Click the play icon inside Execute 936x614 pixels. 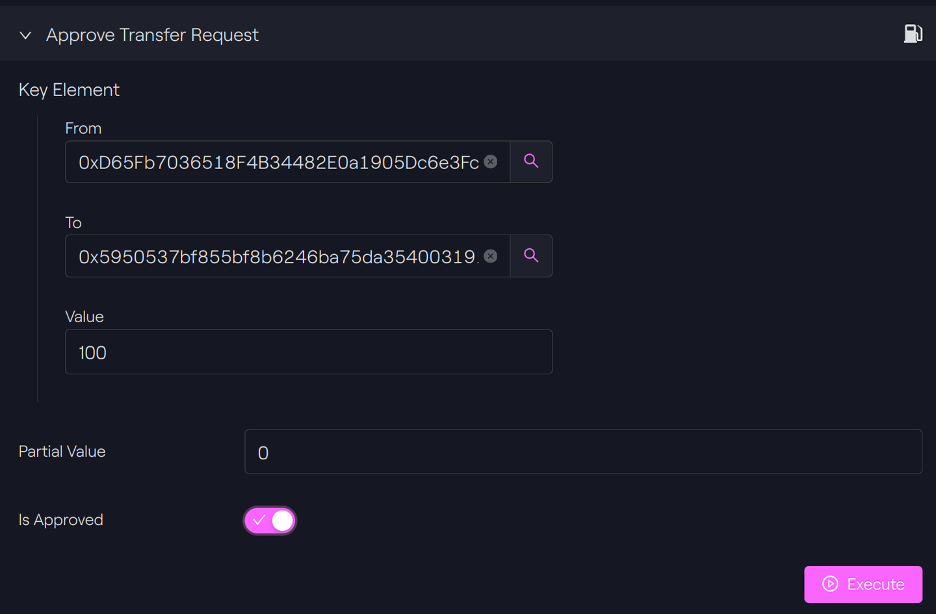[830, 583]
